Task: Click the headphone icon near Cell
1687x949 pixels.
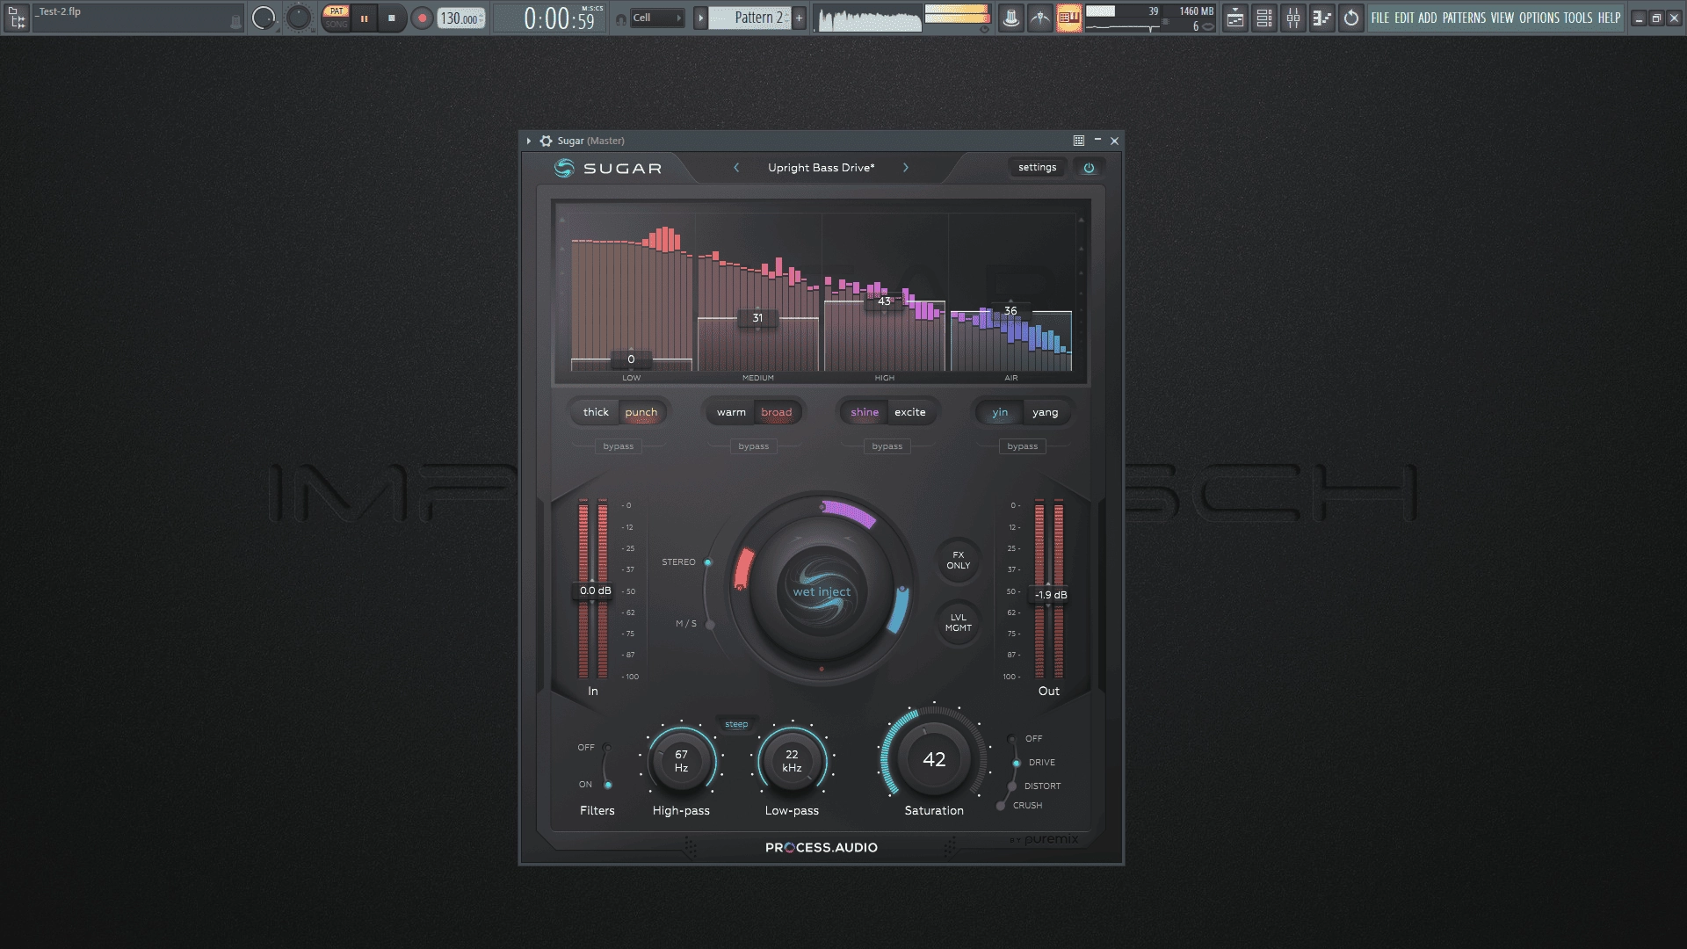Action: tap(620, 18)
